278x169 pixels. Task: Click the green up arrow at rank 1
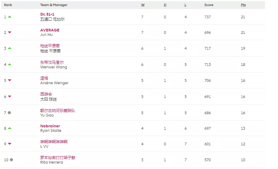click(10, 17)
